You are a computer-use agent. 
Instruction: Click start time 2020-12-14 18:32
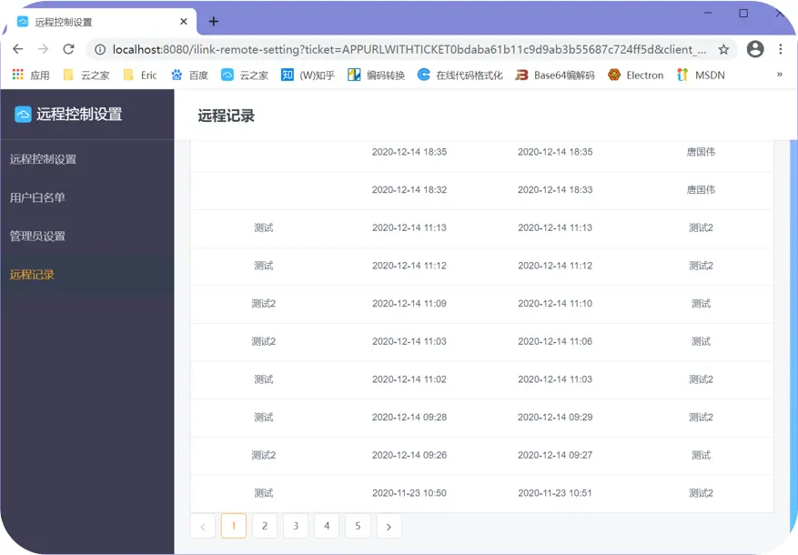coord(409,190)
